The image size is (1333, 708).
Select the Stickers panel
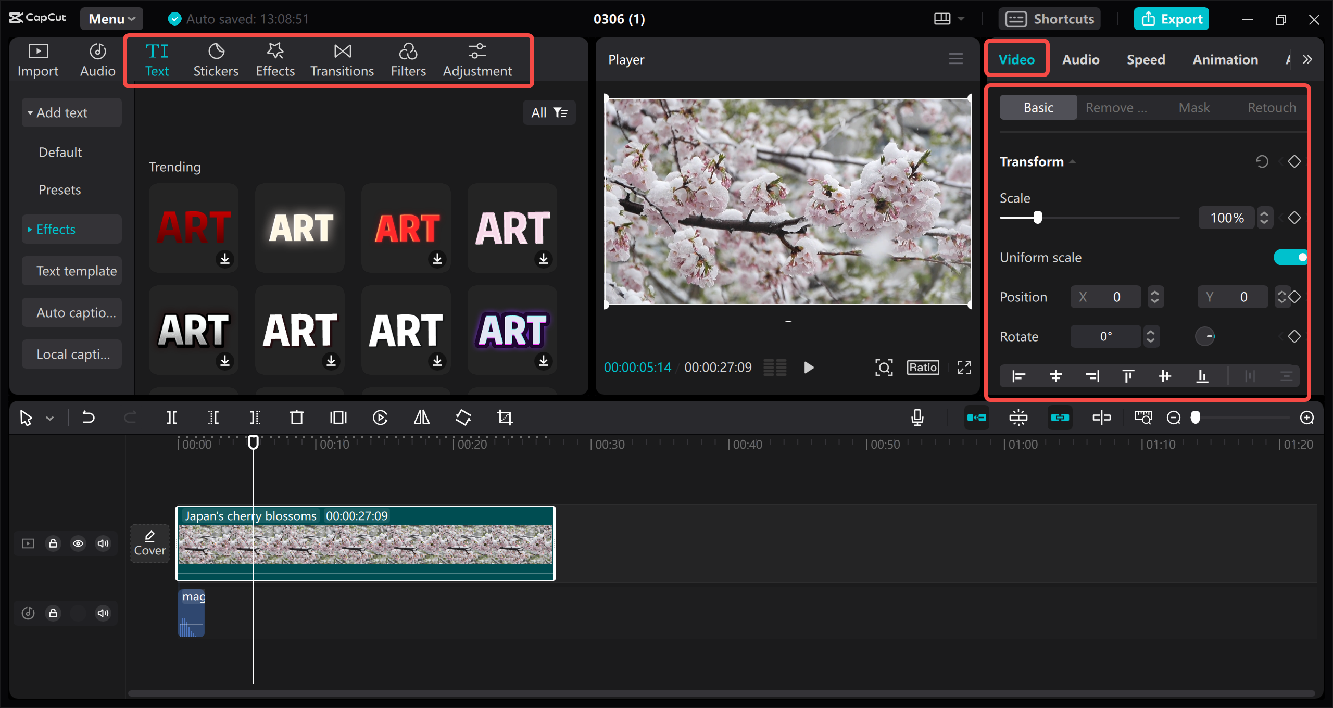pyautogui.click(x=216, y=59)
